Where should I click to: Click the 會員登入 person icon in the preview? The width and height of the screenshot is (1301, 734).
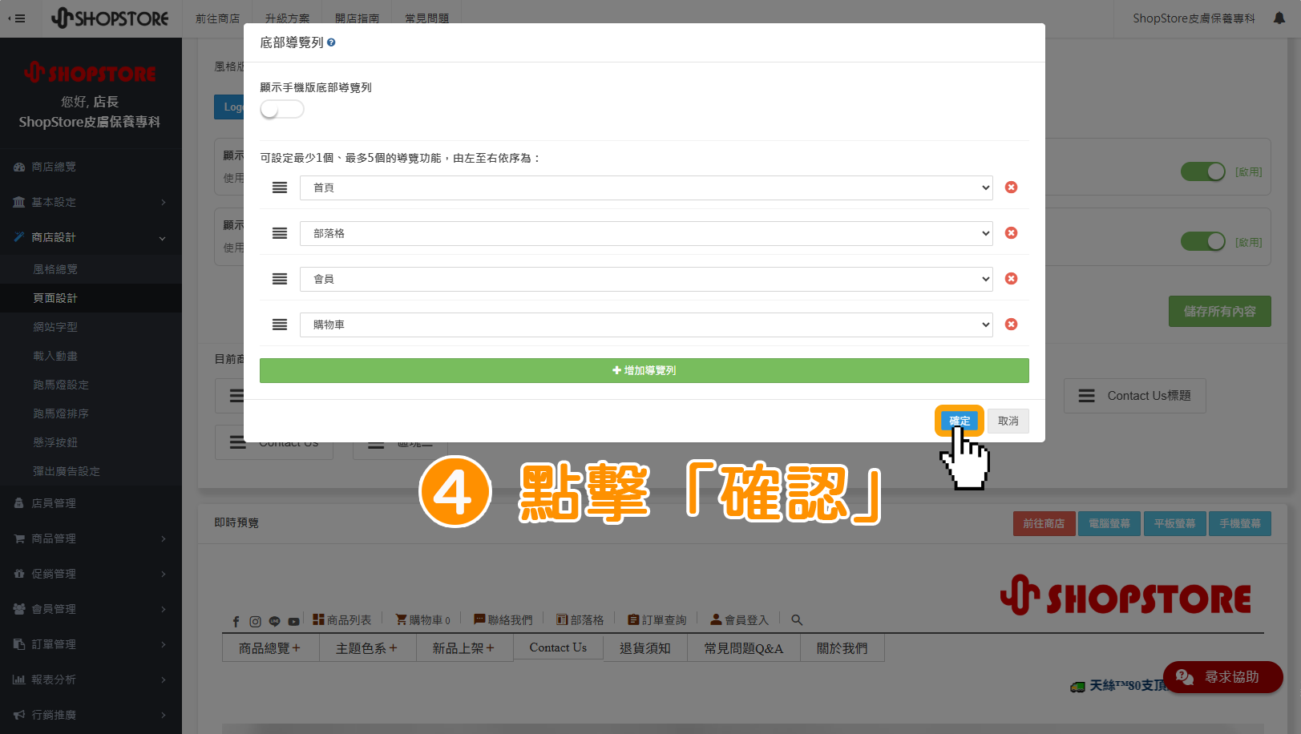(716, 619)
